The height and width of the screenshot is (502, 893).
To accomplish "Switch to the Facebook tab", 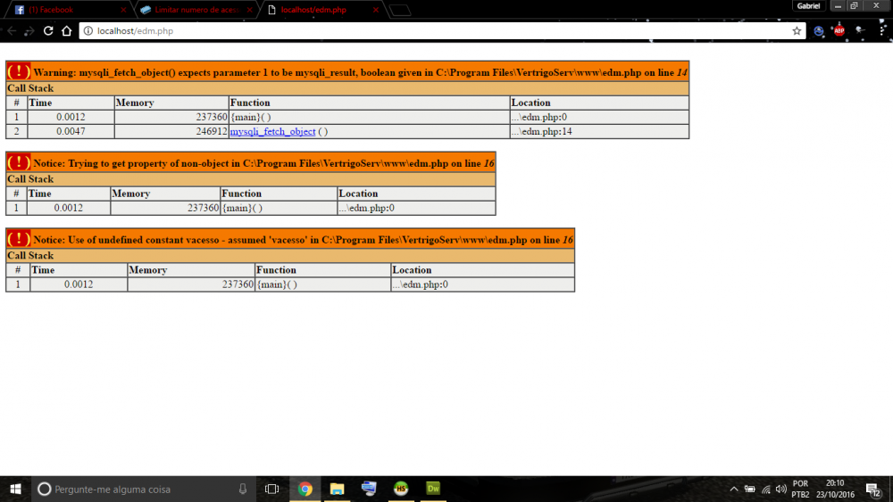I will [x=67, y=10].
